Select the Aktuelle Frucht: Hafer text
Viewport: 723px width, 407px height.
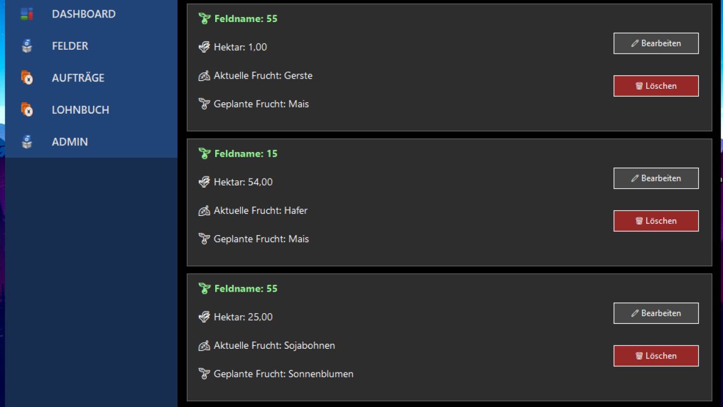click(x=260, y=210)
